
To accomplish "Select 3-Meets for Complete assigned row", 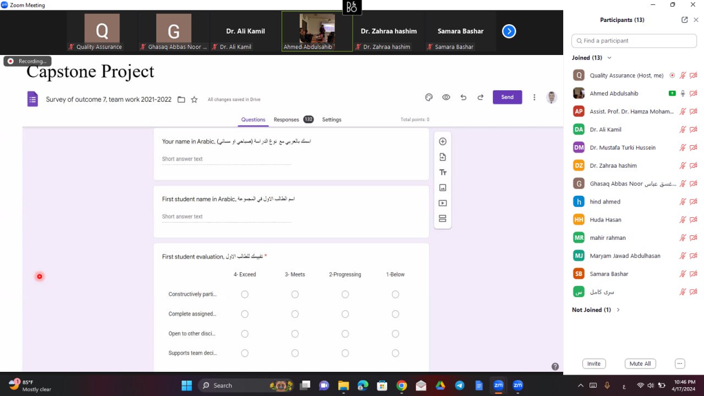I will (x=295, y=314).
